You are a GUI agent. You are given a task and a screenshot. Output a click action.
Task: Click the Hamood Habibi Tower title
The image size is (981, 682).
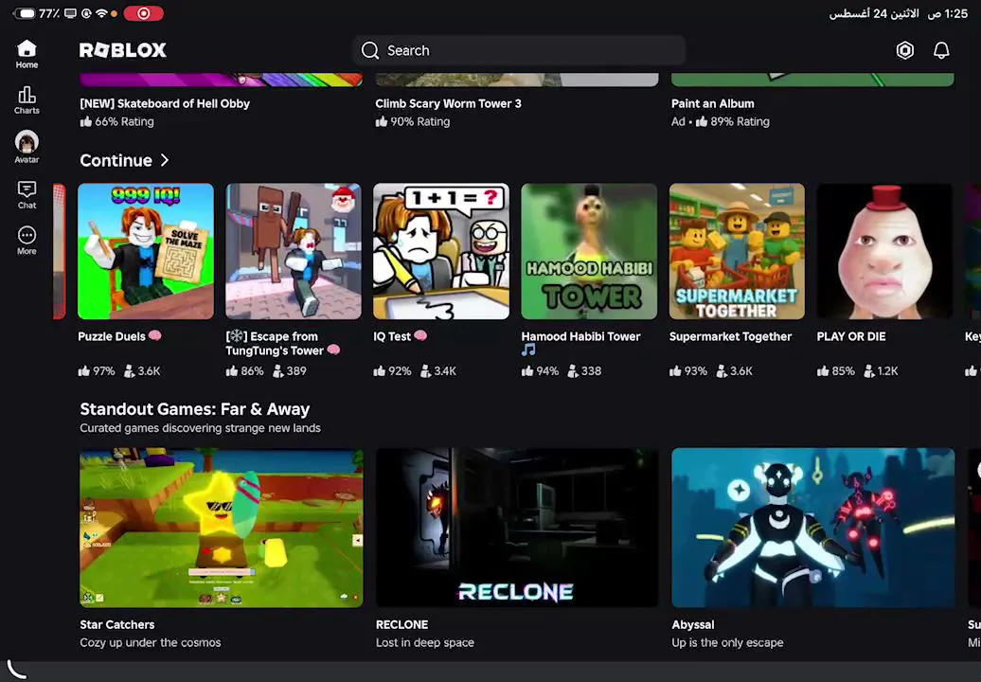[x=580, y=336]
